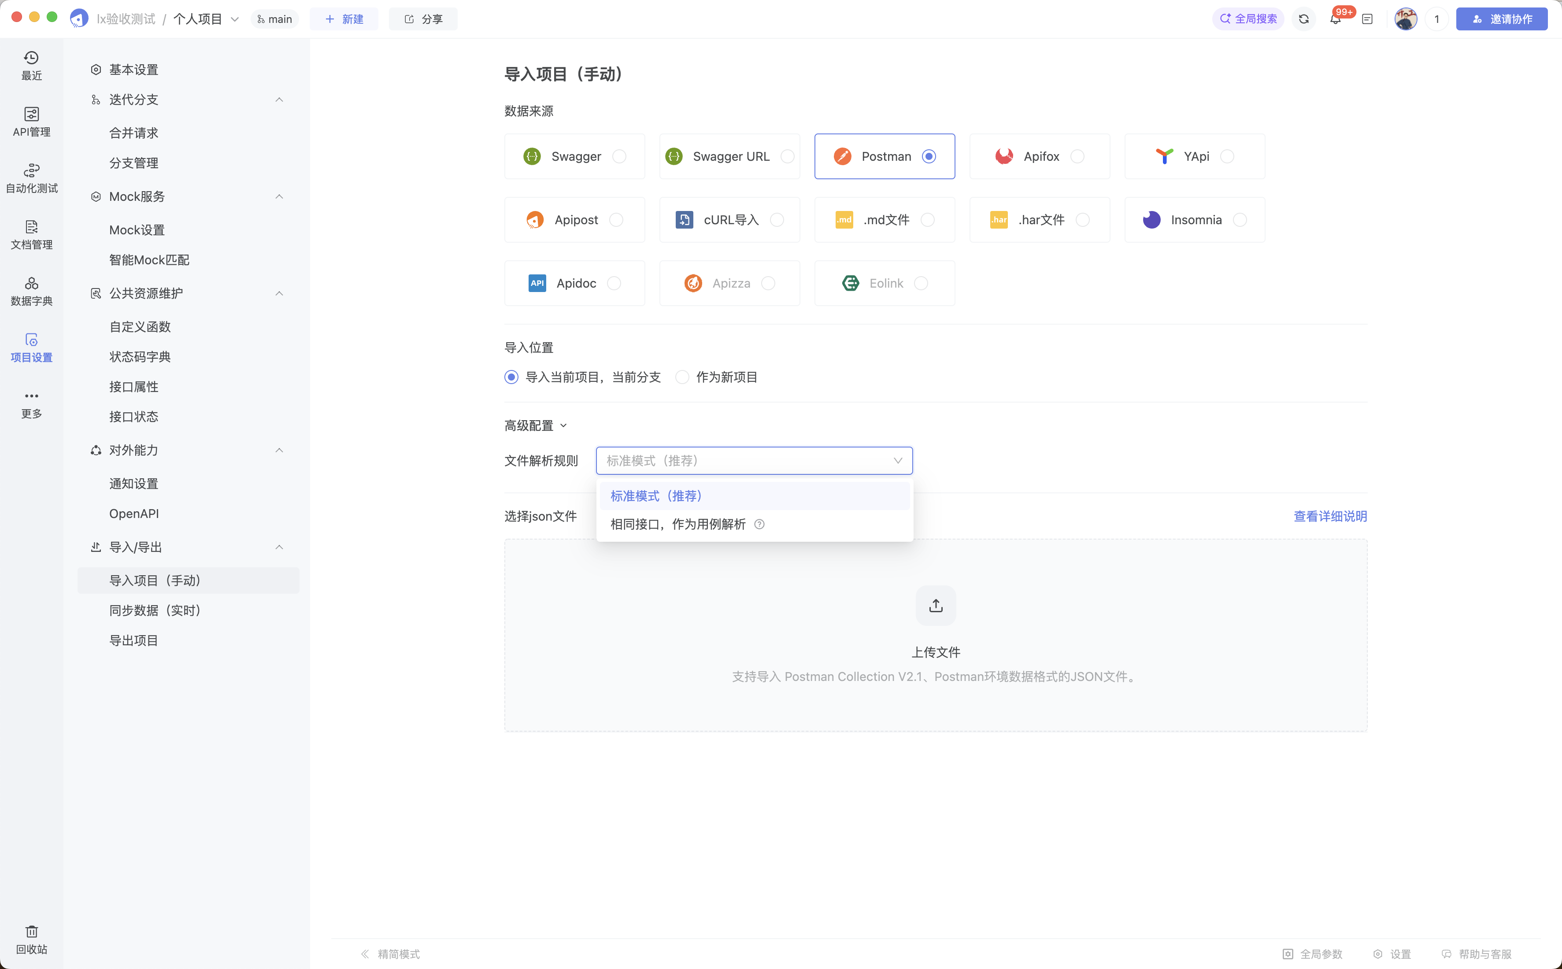Click the 邀请协作 invite button

point(1502,19)
